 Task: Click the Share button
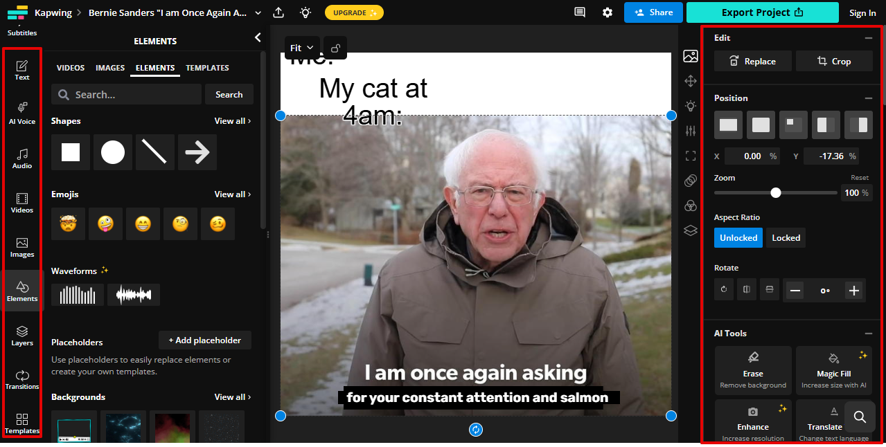pyautogui.click(x=653, y=12)
